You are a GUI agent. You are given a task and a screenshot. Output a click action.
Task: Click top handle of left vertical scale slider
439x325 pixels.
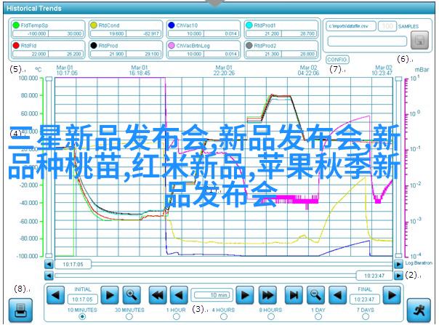coord(49,79)
